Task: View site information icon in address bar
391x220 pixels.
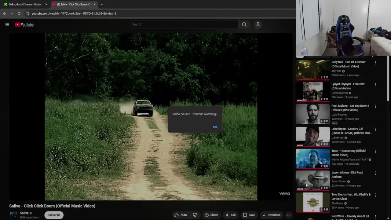Action: (x=27, y=13)
